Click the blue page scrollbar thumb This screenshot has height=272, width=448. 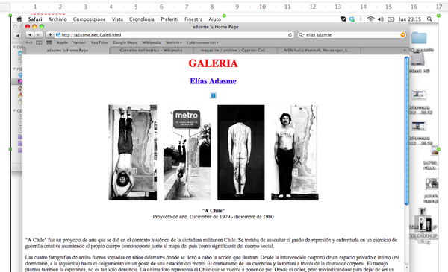407,130
